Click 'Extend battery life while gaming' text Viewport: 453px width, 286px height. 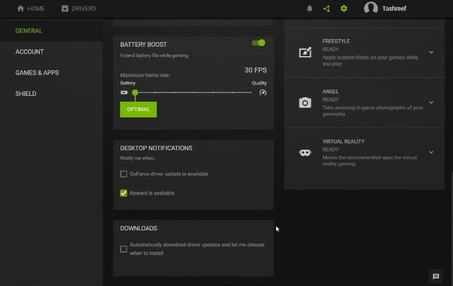[x=154, y=56]
